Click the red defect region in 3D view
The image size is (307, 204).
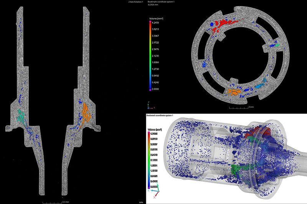click(257, 132)
